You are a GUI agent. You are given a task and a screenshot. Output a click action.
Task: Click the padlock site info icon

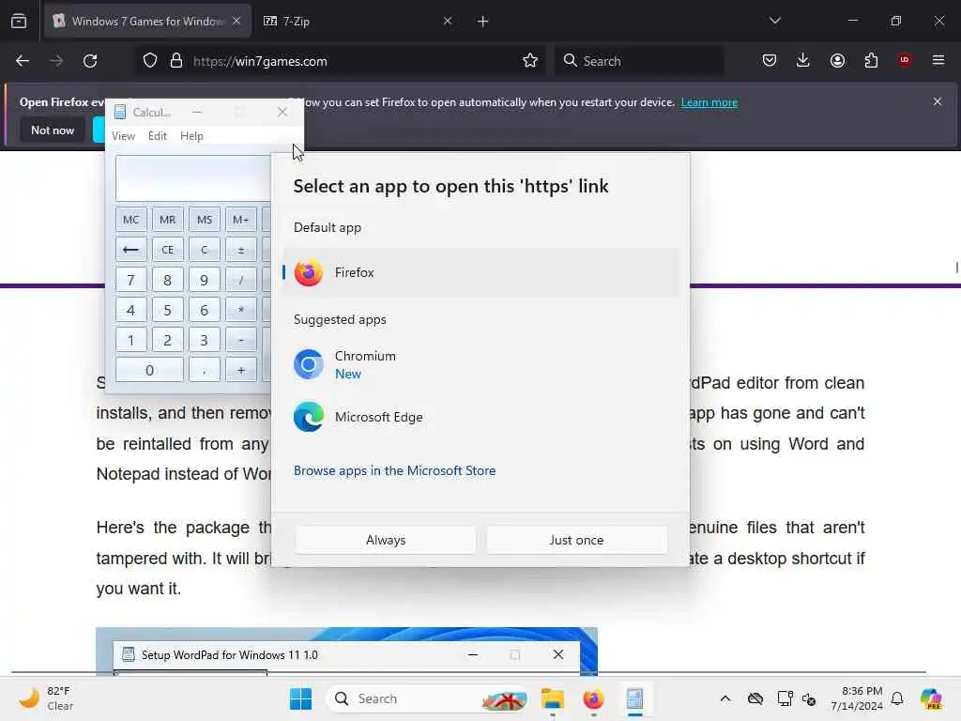[x=176, y=61]
